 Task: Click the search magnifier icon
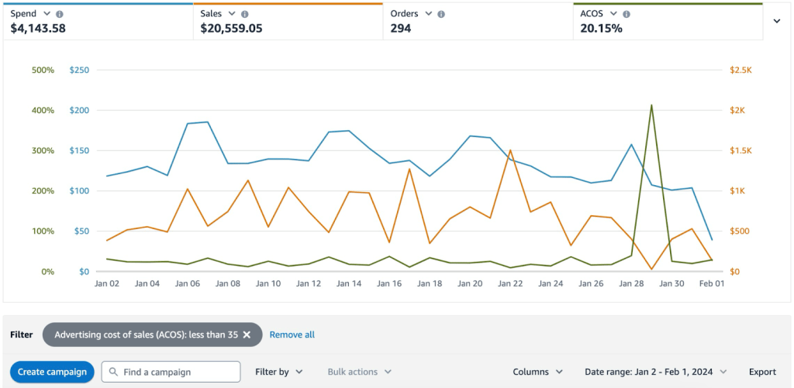pyautogui.click(x=112, y=372)
